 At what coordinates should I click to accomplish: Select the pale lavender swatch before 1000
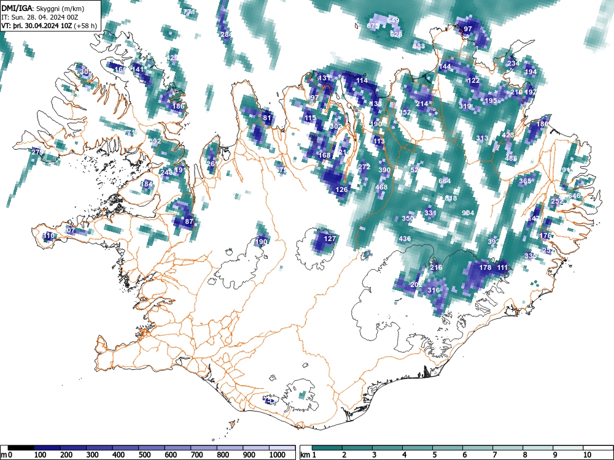(x=256, y=448)
